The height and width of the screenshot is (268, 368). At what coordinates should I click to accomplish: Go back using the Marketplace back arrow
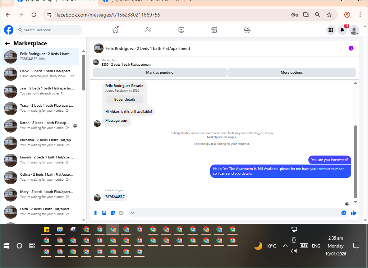[7, 43]
